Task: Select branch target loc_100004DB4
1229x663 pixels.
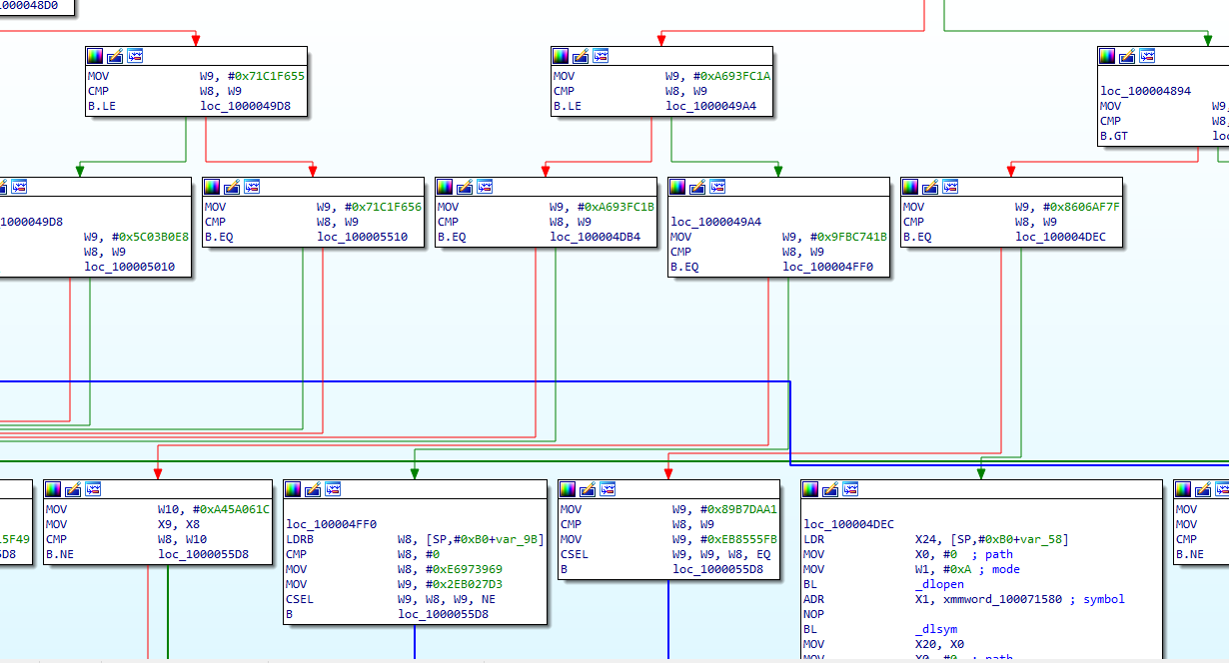Action: (x=595, y=238)
